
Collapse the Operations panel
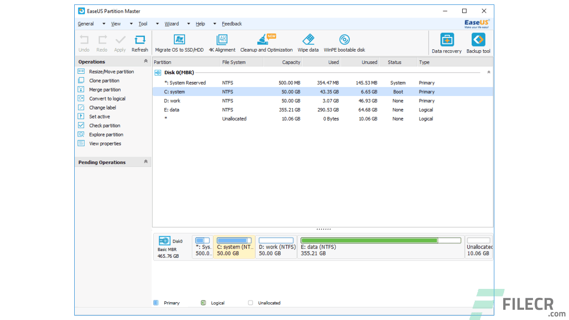click(x=146, y=61)
